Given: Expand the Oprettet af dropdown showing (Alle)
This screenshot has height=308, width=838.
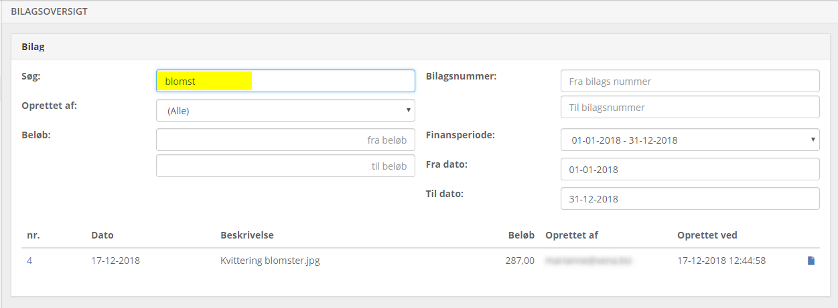Looking at the screenshot, I should [x=285, y=111].
